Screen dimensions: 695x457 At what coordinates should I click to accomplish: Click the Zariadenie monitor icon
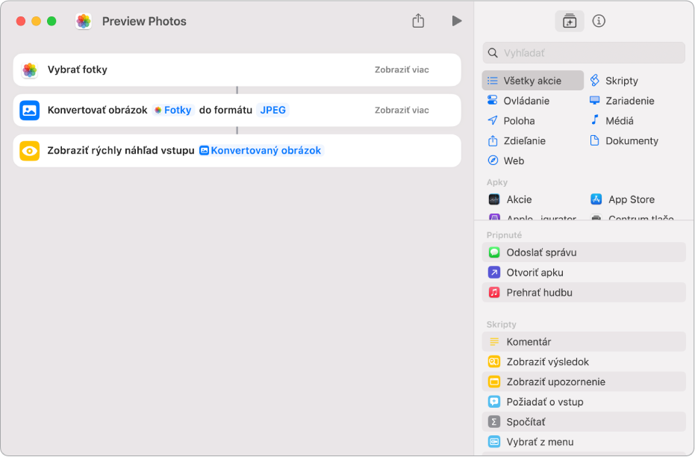[595, 100]
